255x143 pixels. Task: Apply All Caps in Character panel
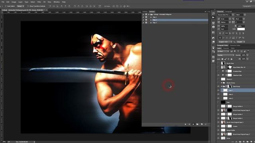[x=227, y=33]
